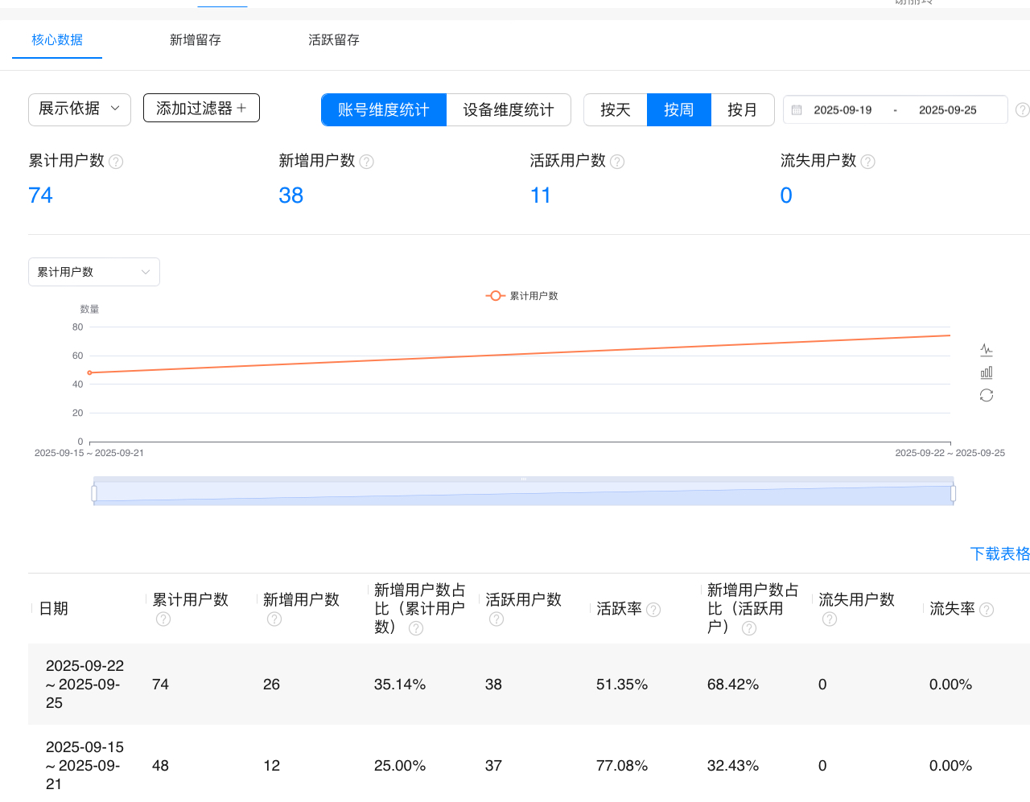Viewport: 1030px width, 802px height.
Task: Click calendar icon in date range field
Action: coord(797,110)
